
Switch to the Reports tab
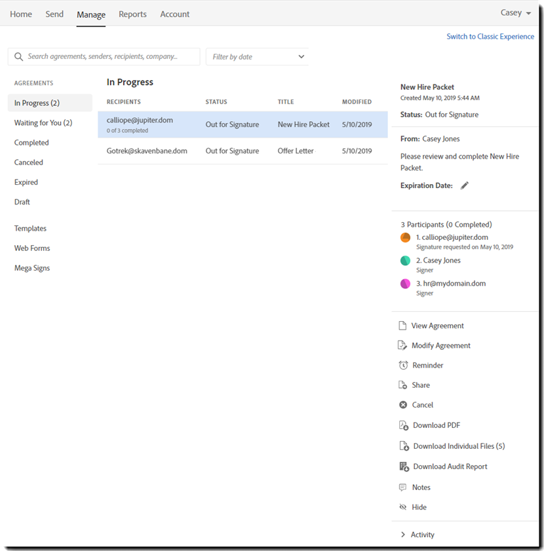[x=132, y=14]
